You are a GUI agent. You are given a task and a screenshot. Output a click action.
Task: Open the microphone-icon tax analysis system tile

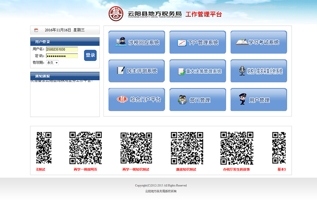tap(259, 71)
